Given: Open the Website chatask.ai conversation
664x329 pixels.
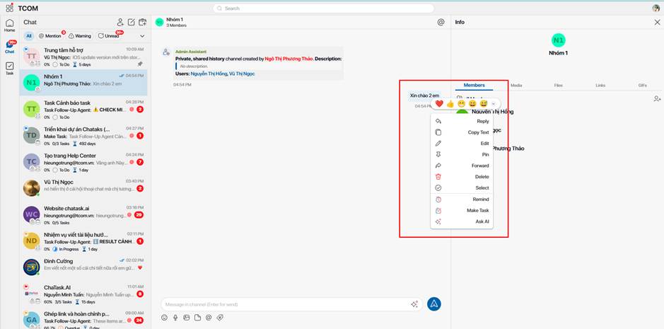Looking at the screenshot, I should click(85, 215).
